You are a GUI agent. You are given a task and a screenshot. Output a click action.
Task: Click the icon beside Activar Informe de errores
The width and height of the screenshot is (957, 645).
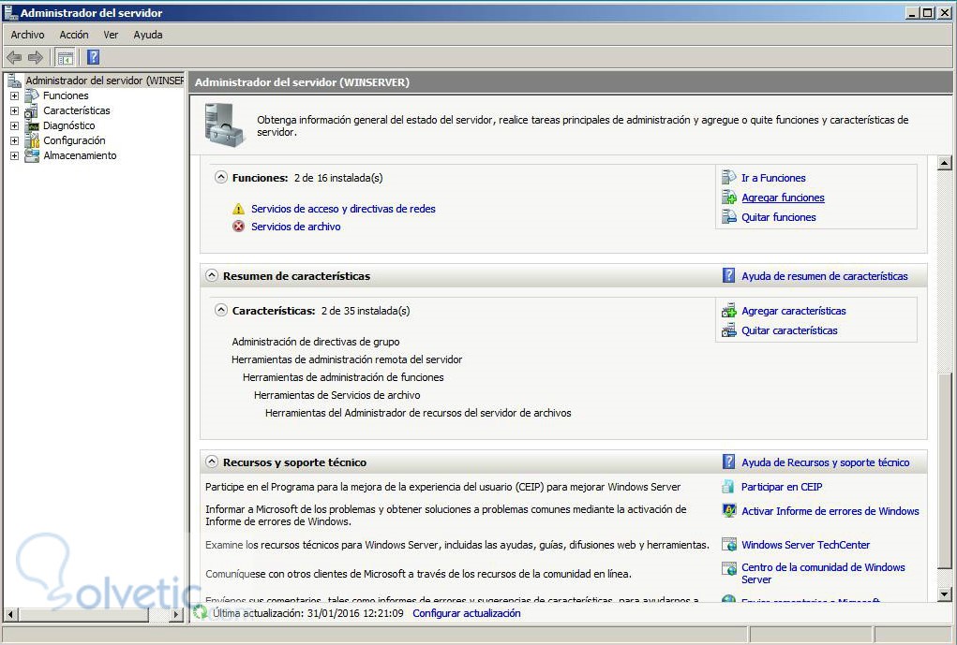728,510
